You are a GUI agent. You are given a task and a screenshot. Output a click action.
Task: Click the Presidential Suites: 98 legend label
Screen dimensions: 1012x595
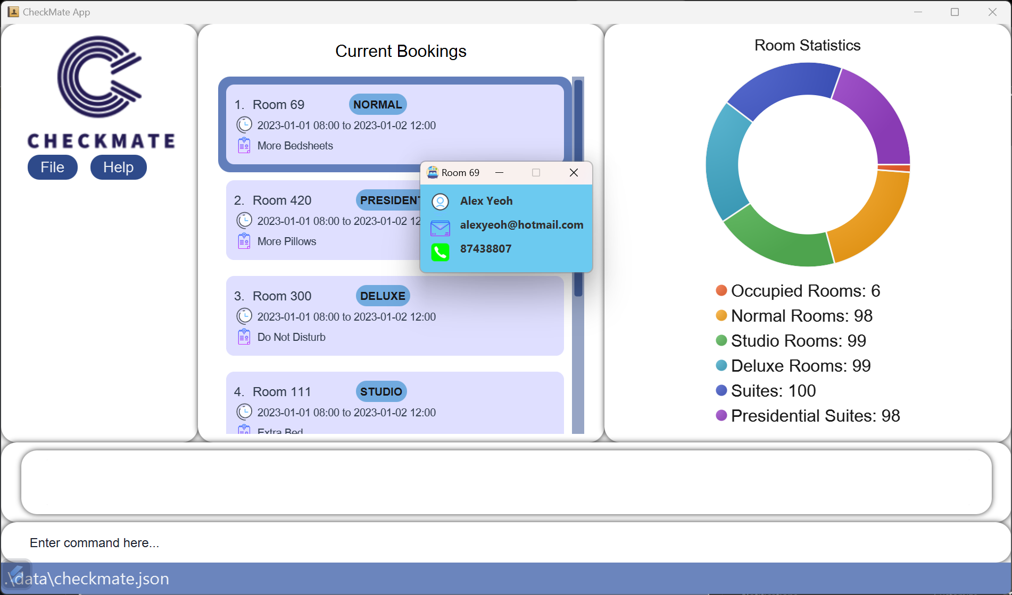coord(816,416)
